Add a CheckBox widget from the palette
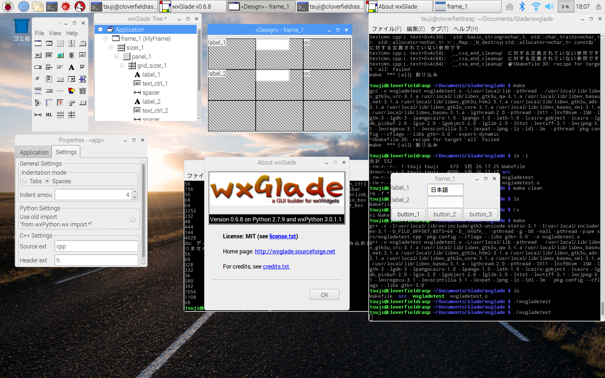 tap(82, 67)
